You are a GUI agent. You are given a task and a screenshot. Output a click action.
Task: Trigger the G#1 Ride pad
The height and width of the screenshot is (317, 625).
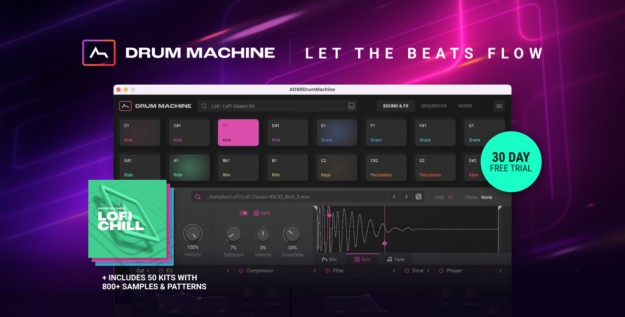click(x=140, y=167)
